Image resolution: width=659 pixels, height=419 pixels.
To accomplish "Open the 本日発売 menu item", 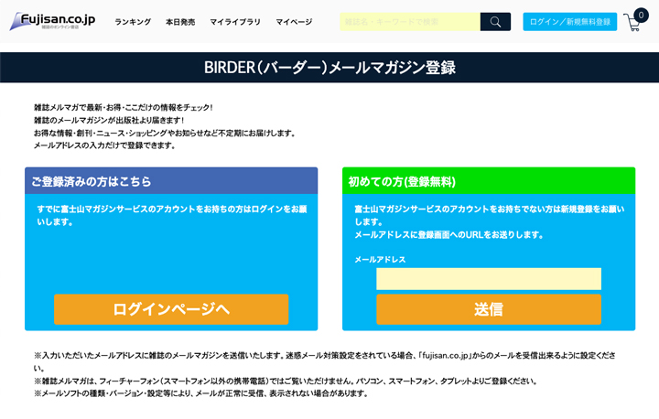I will coord(180,22).
